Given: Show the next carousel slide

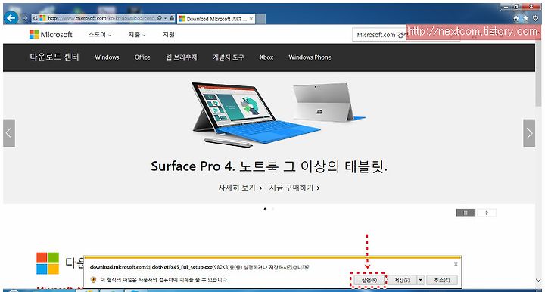Looking at the screenshot, I should 529,133.
